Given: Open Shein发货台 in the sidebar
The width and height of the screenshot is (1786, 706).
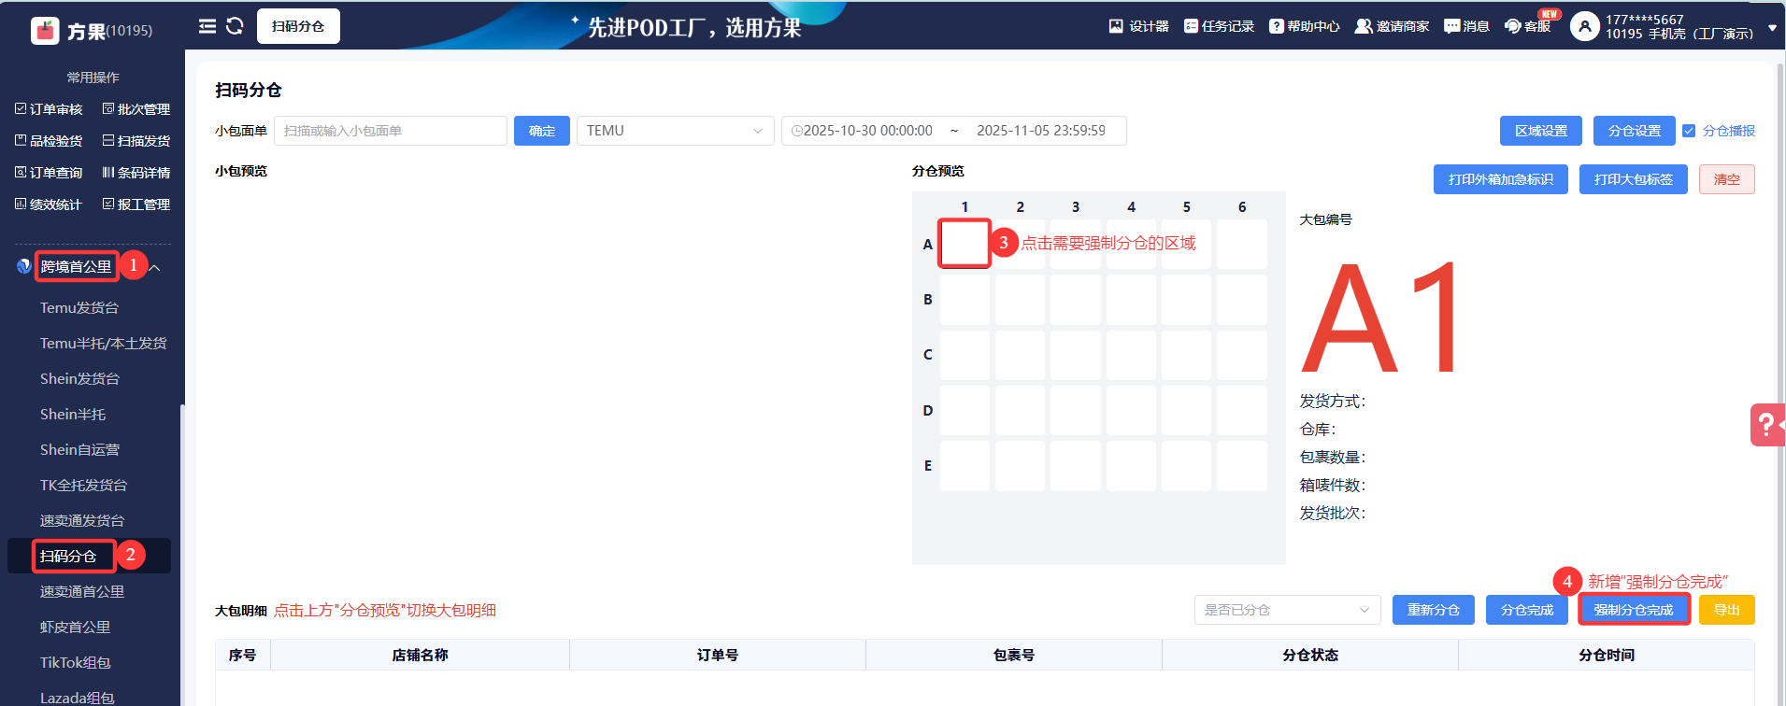Looking at the screenshot, I should (79, 379).
